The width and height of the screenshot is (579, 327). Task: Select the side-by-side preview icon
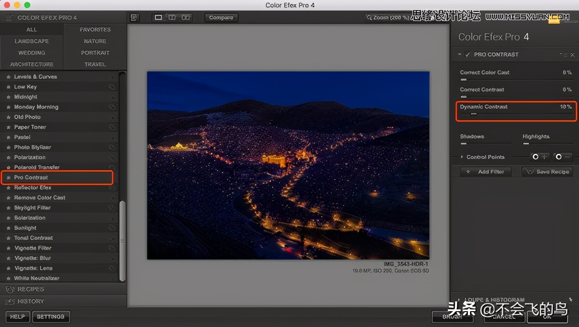coord(186,17)
